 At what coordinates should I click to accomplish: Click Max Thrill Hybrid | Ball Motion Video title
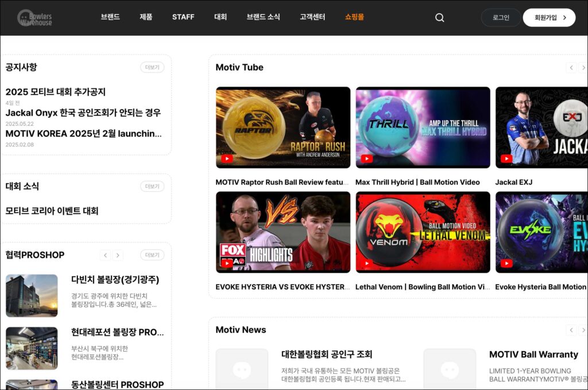(417, 182)
